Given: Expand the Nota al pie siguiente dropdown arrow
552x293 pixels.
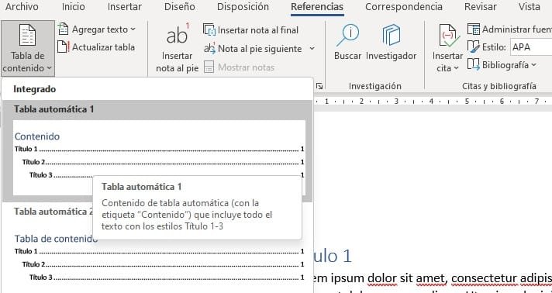Looking at the screenshot, I should click(x=312, y=49).
